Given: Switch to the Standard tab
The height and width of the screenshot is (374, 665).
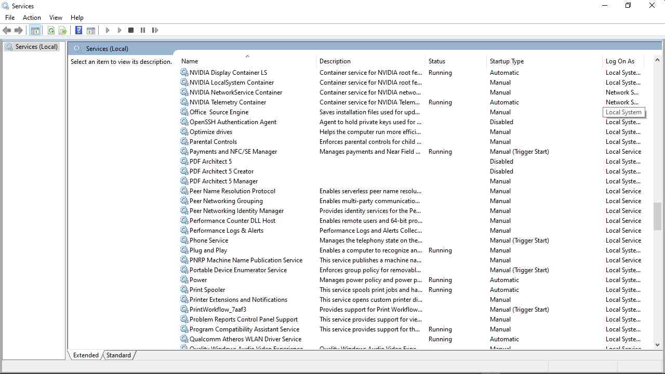Looking at the screenshot, I should 118,355.
